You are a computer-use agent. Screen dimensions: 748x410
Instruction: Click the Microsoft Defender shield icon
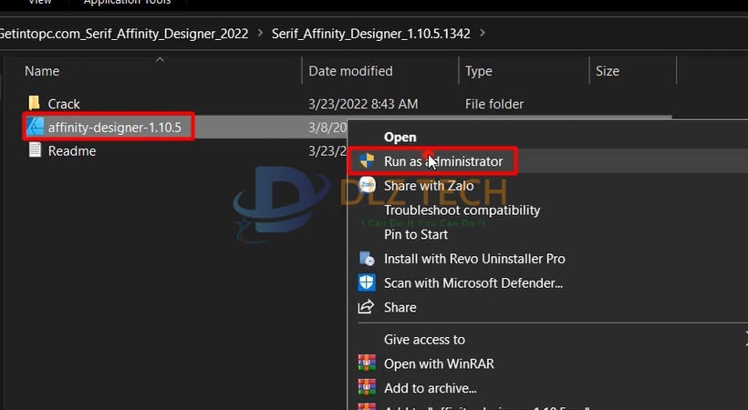point(367,282)
